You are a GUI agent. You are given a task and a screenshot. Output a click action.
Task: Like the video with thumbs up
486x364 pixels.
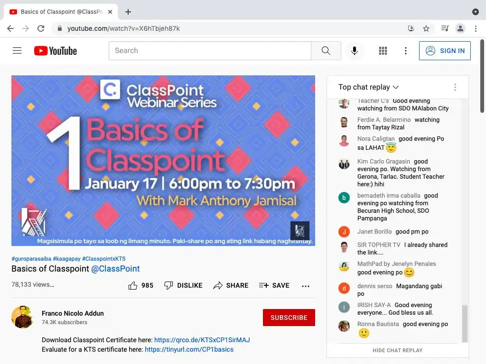pyautogui.click(x=133, y=285)
